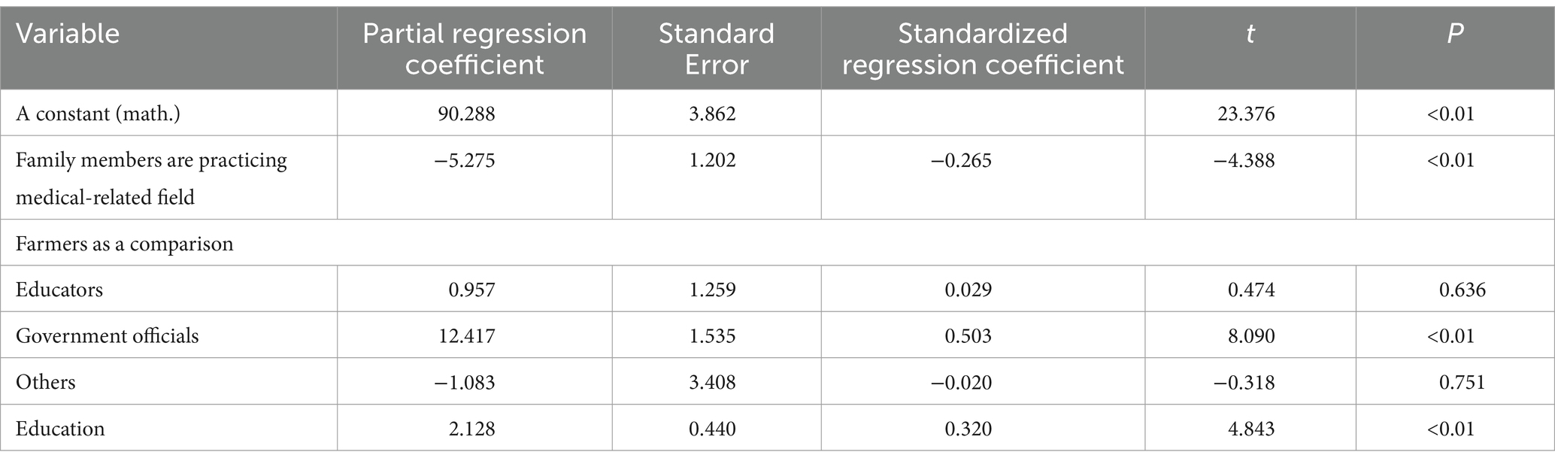The width and height of the screenshot is (1555, 464).
Task: Click the 'Farmers as a comparison' row
Action: 124,244
